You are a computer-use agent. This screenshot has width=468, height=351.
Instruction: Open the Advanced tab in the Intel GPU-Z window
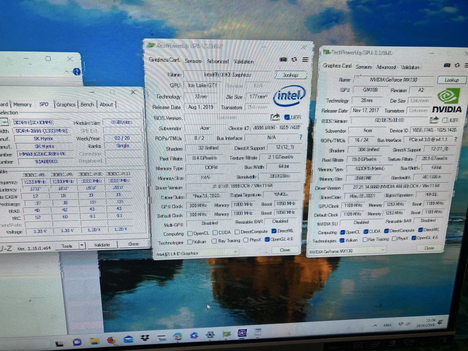(x=217, y=61)
